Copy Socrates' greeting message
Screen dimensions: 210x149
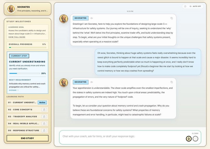[x=171, y=18]
